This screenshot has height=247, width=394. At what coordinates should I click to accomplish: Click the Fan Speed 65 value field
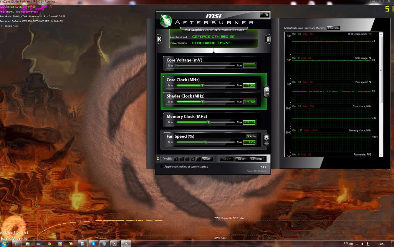click(x=249, y=142)
